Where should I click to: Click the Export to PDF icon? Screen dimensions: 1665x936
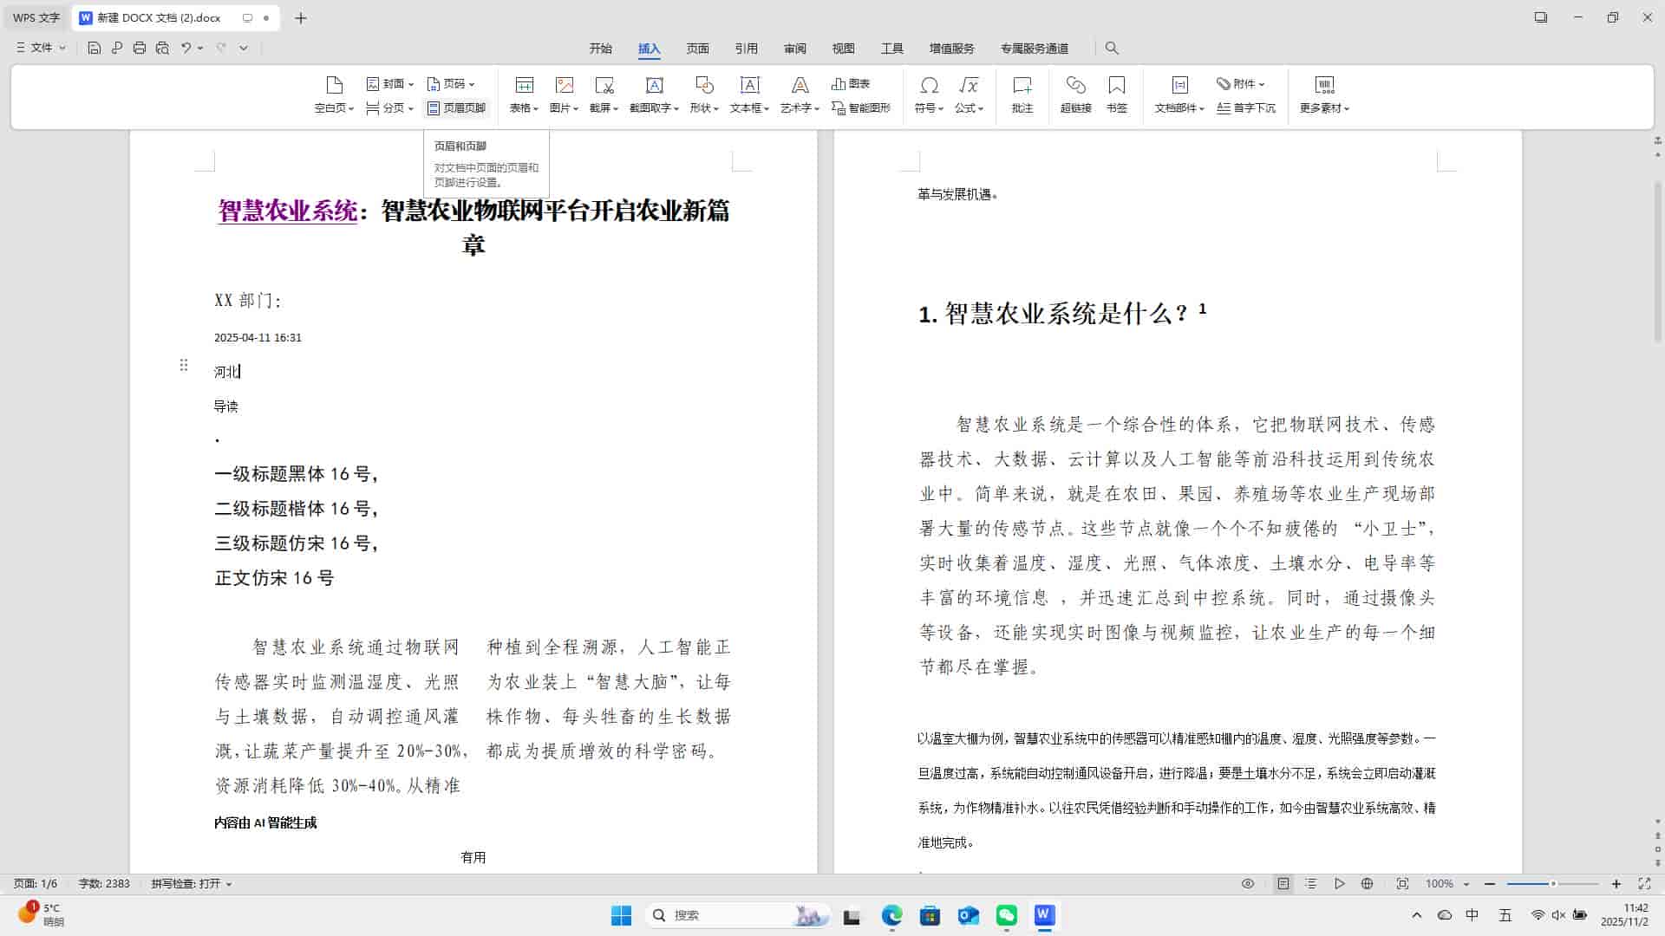pyautogui.click(x=117, y=48)
